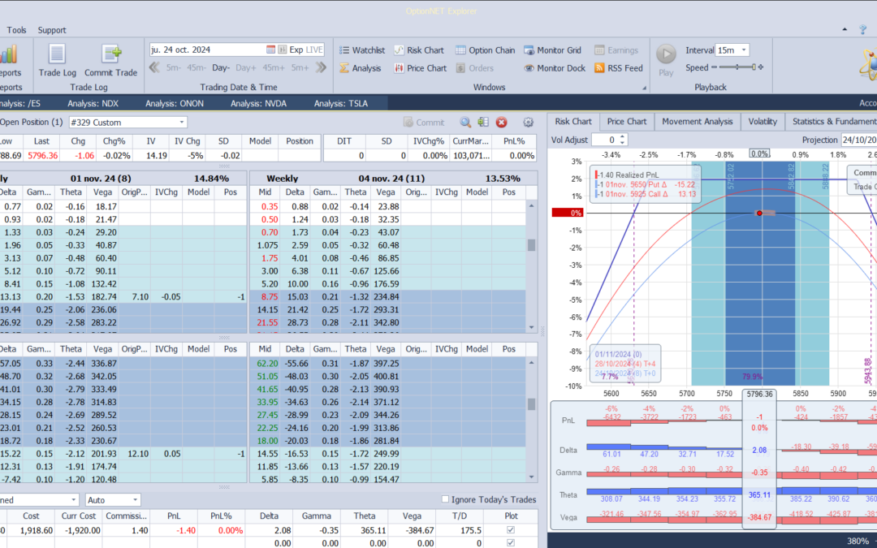Open the Windows group dialog launcher
Screen dimensions: 877x548
click(644, 88)
